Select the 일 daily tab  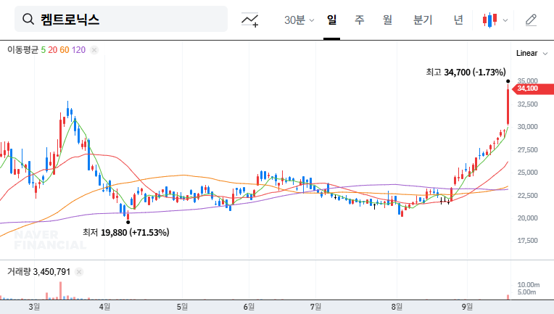tap(331, 20)
